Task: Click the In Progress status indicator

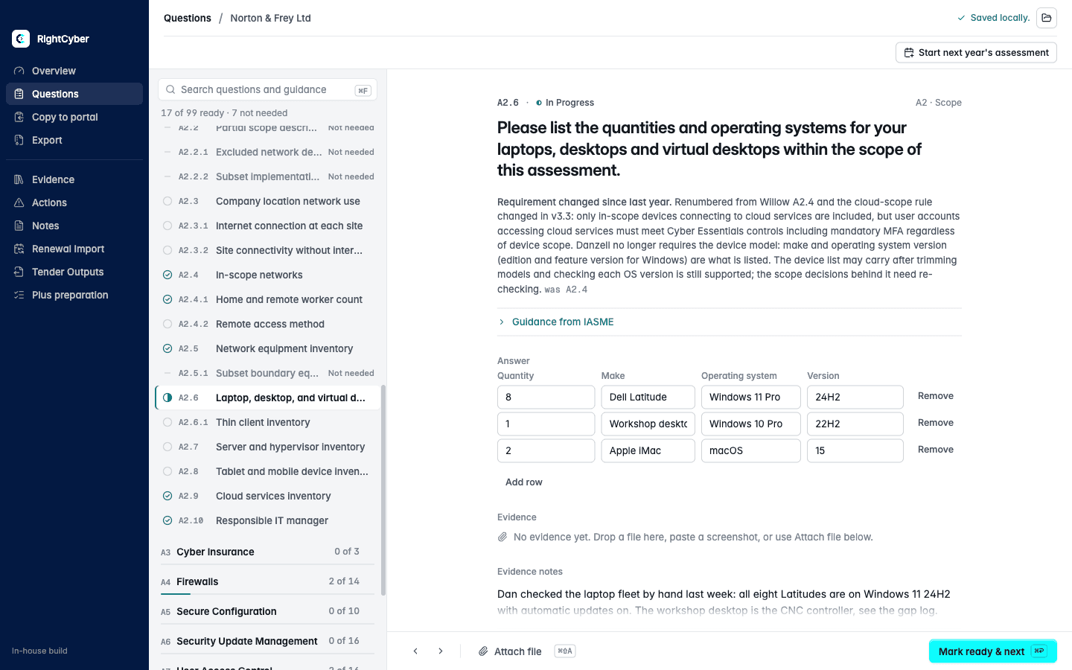Action: coord(565,103)
